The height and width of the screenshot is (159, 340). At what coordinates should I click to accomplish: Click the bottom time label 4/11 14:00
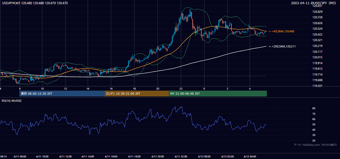[88, 157]
